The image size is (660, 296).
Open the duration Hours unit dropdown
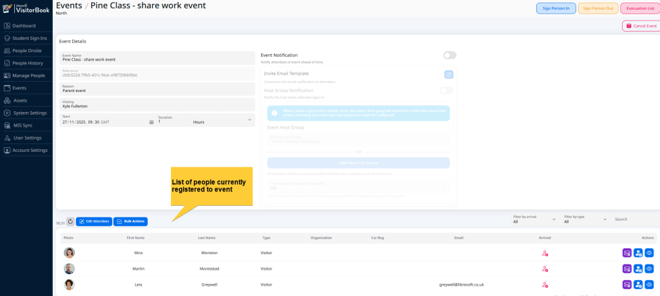click(x=222, y=122)
